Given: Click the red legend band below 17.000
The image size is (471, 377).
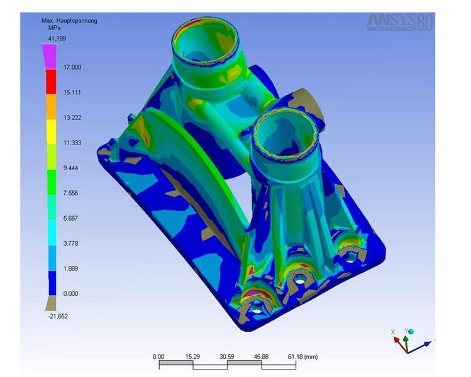Looking at the screenshot, I should tap(51, 82).
